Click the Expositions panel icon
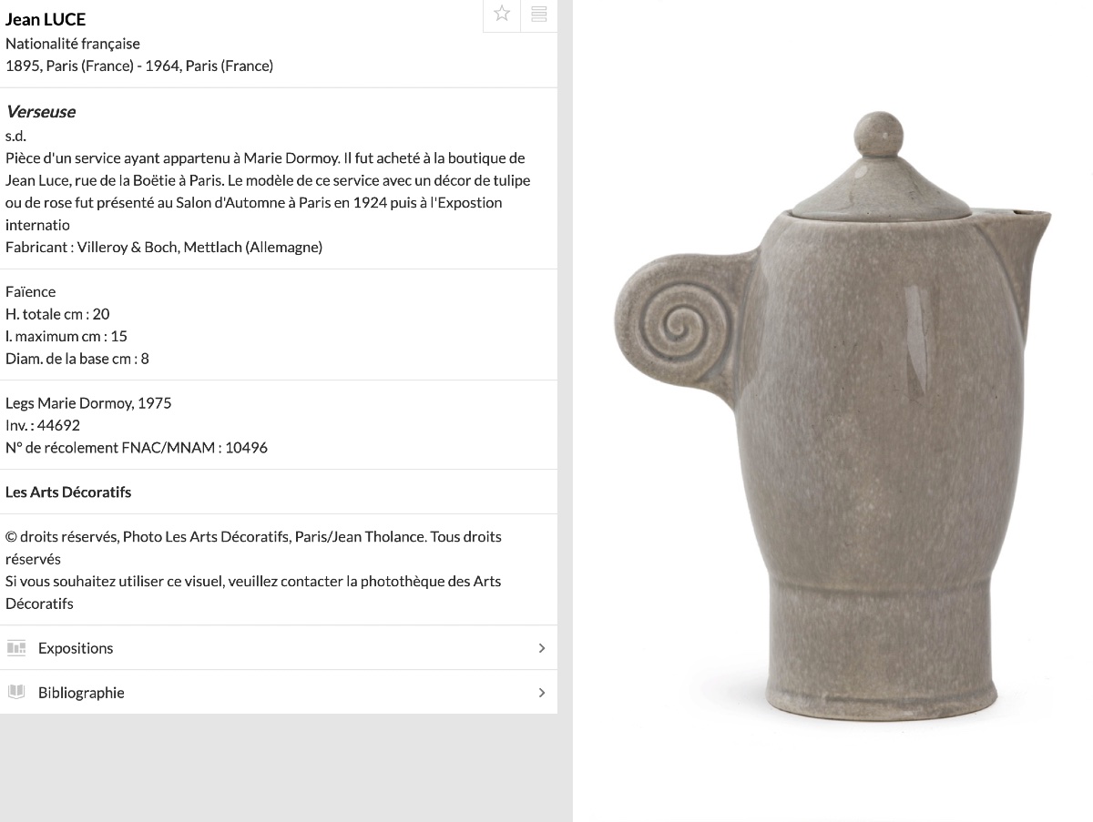Screen dimensions: 1093x822 click(16, 648)
